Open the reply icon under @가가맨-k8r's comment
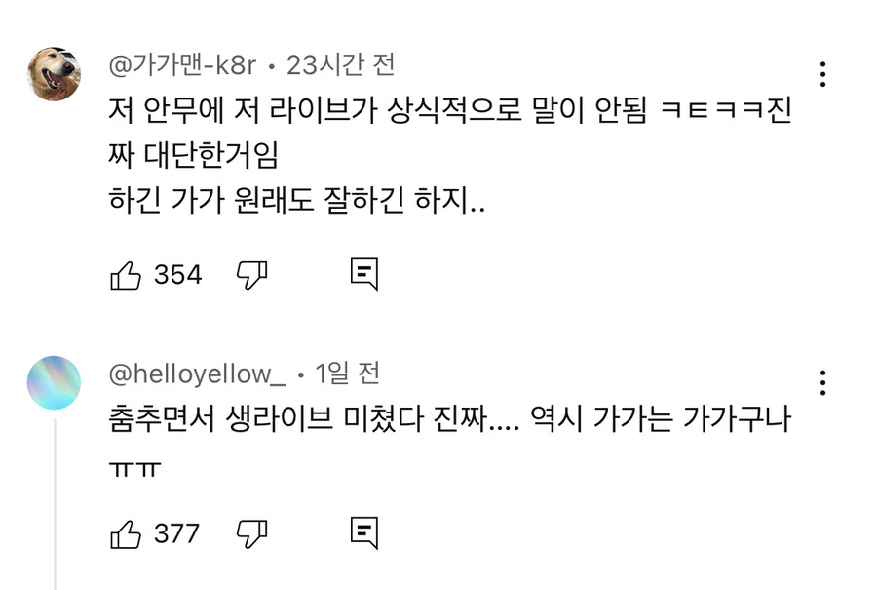 click(365, 276)
